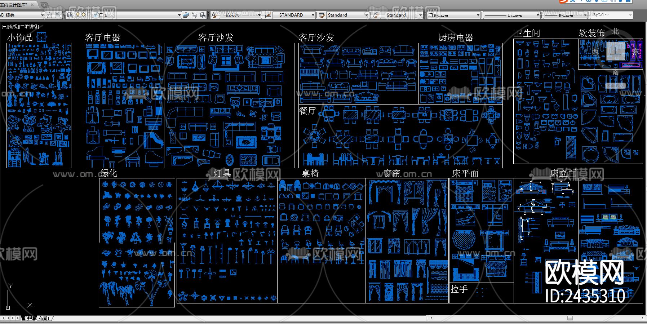The width and height of the screenshot is (647, 324).
Task: Click the ByLayer color control swatch
Action: click(431, 15)
